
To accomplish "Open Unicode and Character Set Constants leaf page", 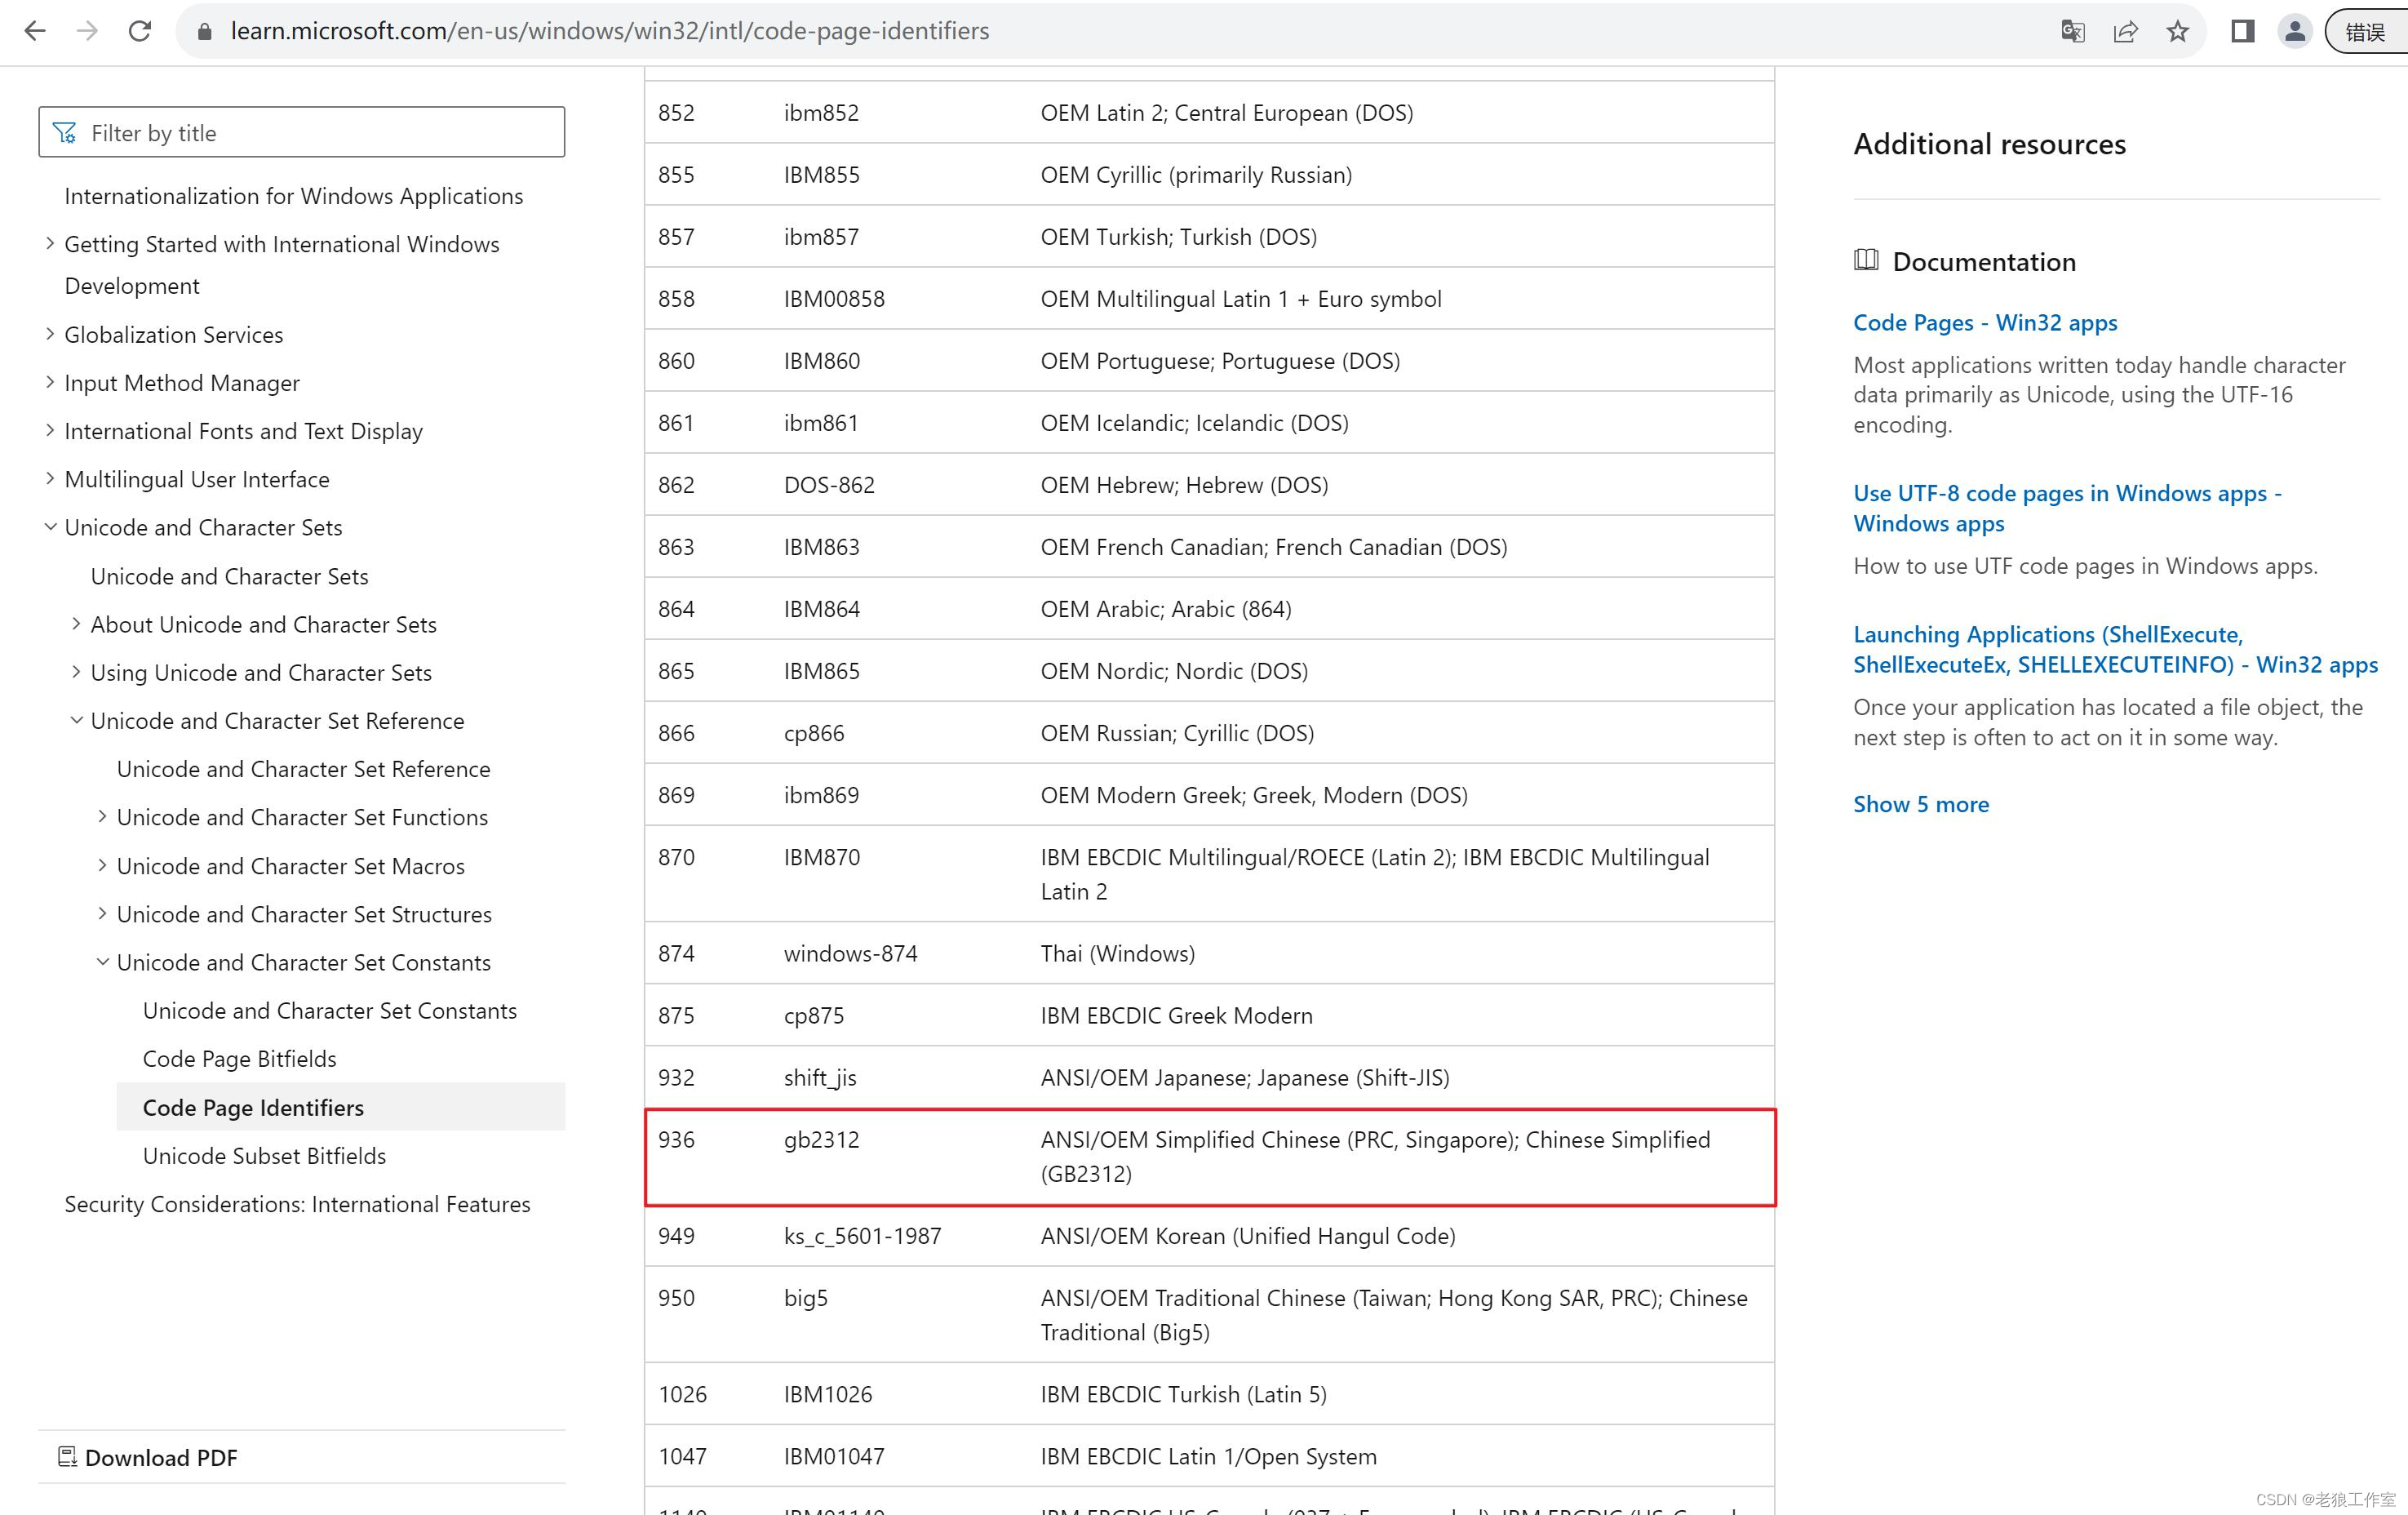I will 329,1011.
